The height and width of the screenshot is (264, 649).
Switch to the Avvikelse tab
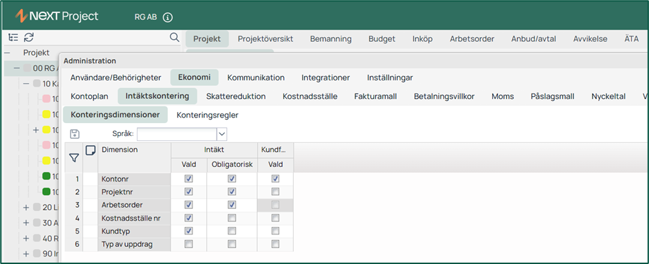click(x=591, y=39)
